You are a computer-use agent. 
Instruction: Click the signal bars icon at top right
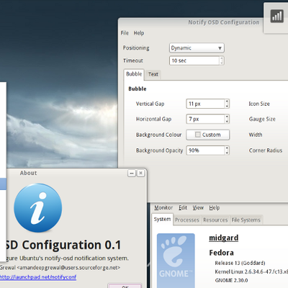coord(277,17)
